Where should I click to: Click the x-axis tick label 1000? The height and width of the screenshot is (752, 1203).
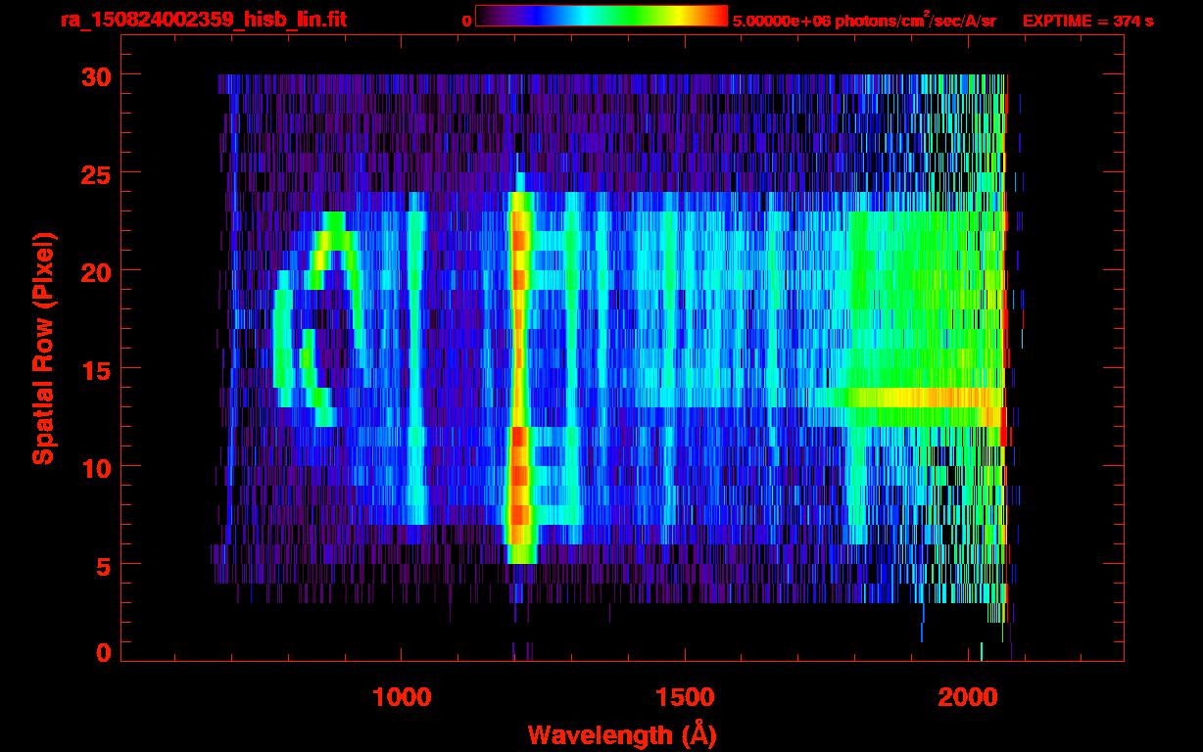click(x=402, y=696)
